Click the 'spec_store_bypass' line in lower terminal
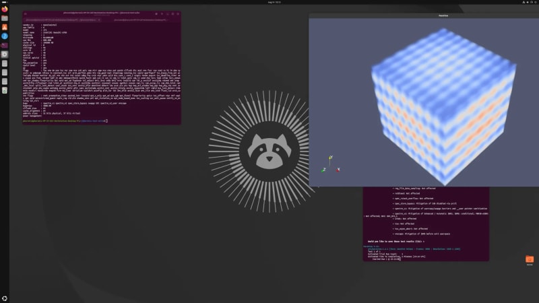The height and width of the screenshot is (303, 539). (426, 203)
